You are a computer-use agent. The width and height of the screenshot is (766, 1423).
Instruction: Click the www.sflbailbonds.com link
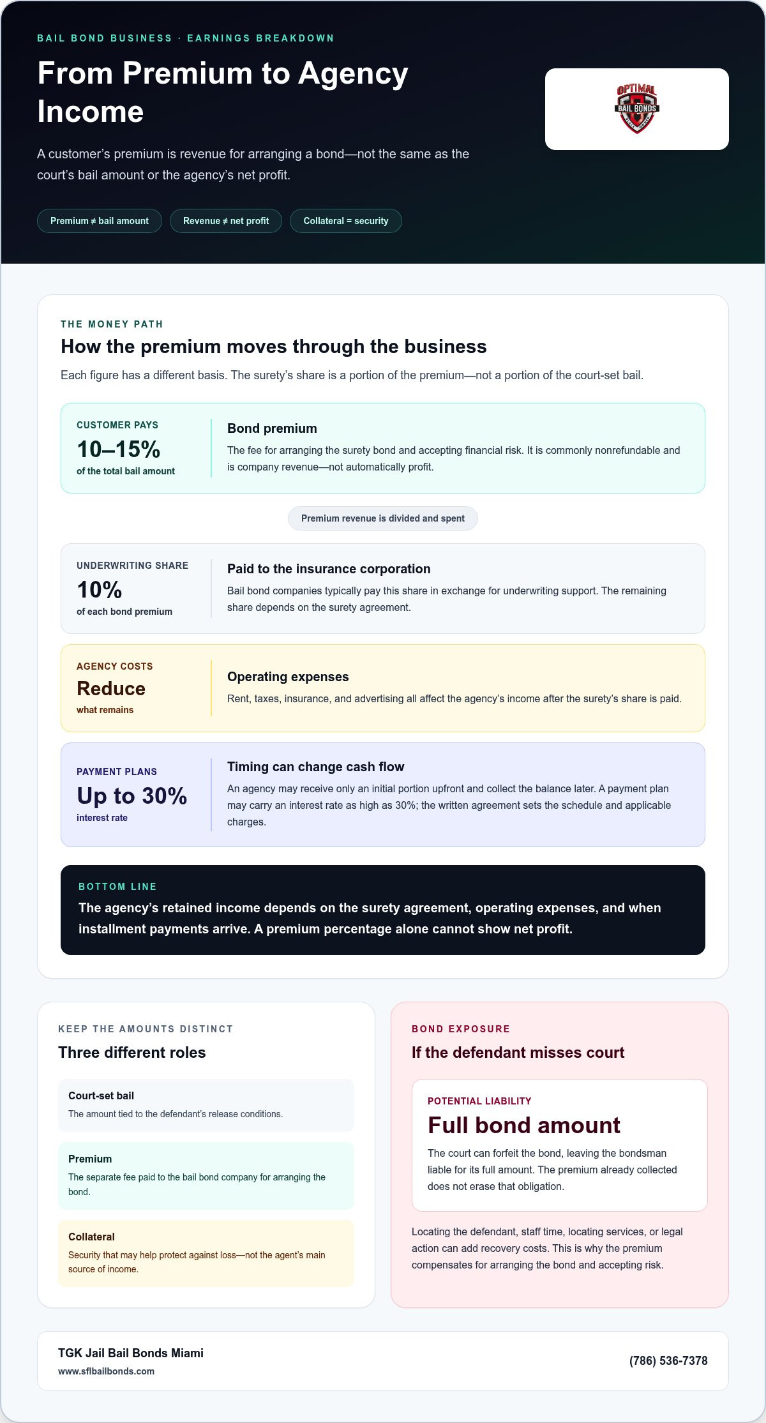(x=106, y=1371)
